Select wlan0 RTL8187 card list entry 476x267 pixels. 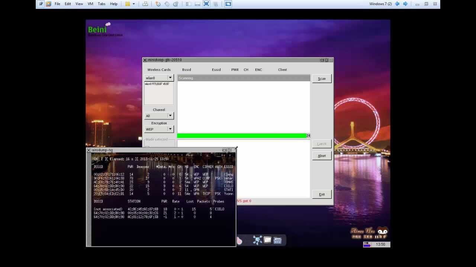point(157,84)
